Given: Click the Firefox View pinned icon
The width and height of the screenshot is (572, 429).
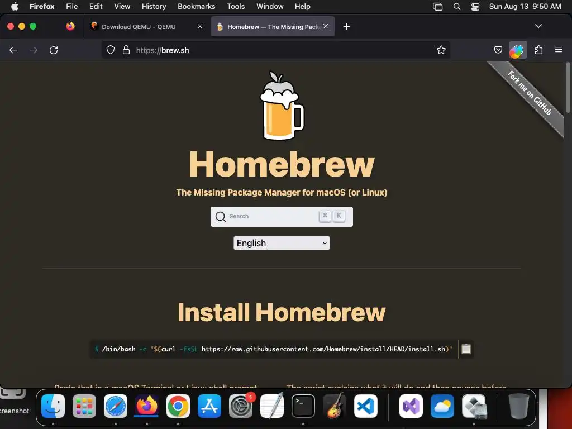Looking at the screenshot, I should 70,26.
